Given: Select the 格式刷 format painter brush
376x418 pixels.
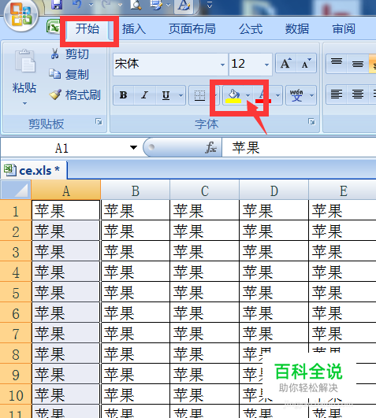Looking at the screenshot, I should point(55,94).
